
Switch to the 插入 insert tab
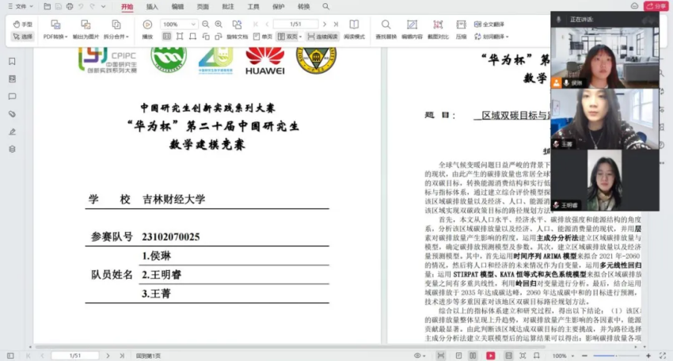[152, 6]
